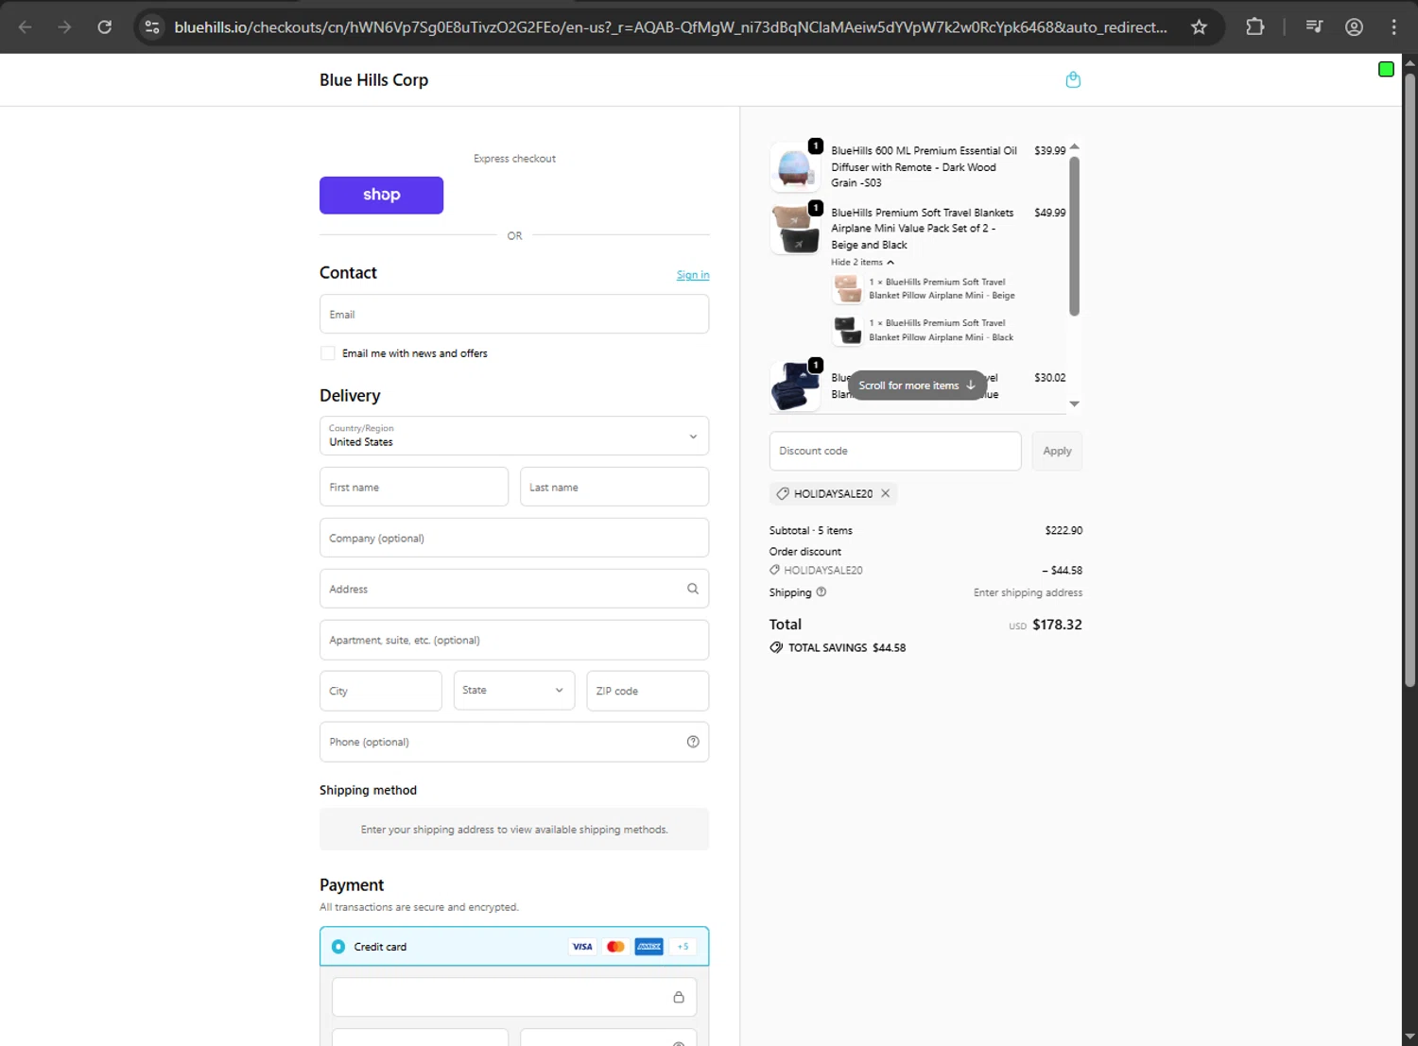Focus the Last name field
This screenshot has height=1046, width=1418.
(614, 487)
